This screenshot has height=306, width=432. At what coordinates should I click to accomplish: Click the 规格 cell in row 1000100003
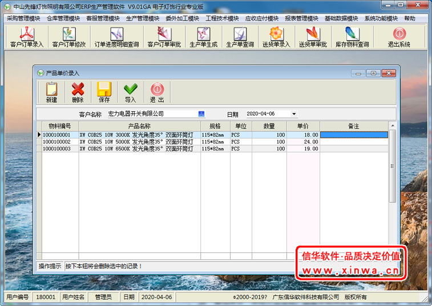[x=215, y=149]
